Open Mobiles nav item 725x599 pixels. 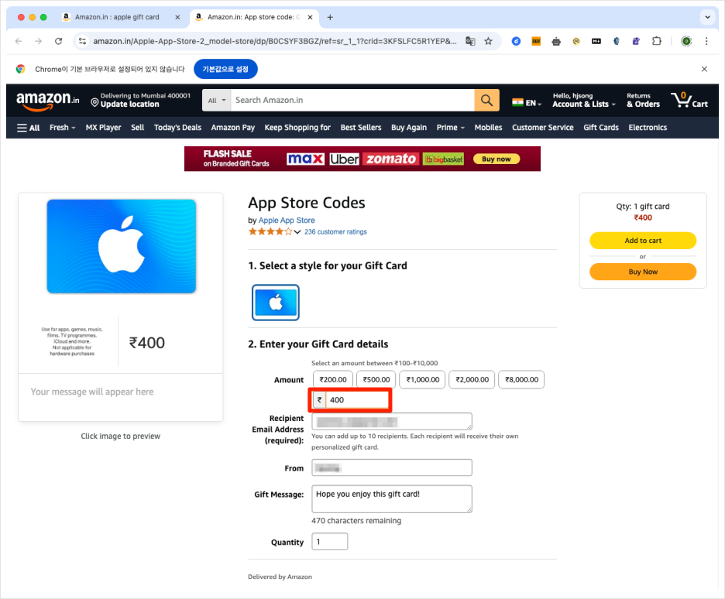pos(488,128)
